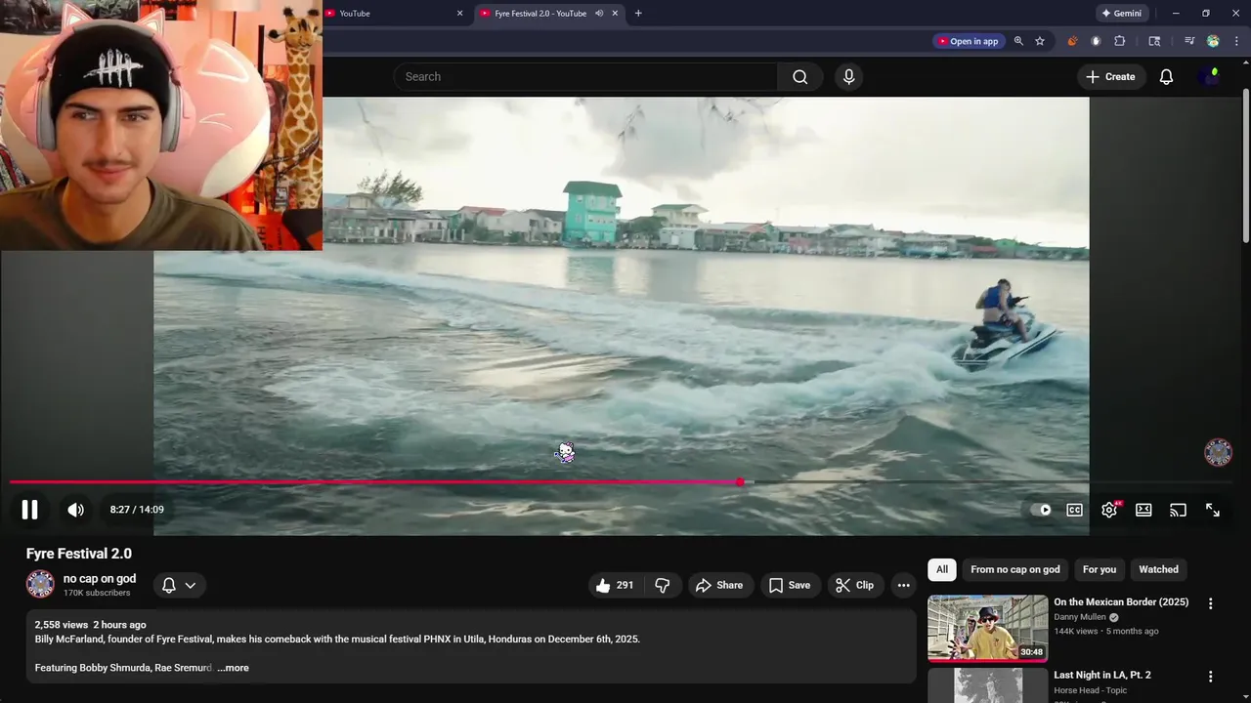Open the YouTube account avatar
The height and width of the screenshot is (703, 1251).
(x=1210, y=77)
